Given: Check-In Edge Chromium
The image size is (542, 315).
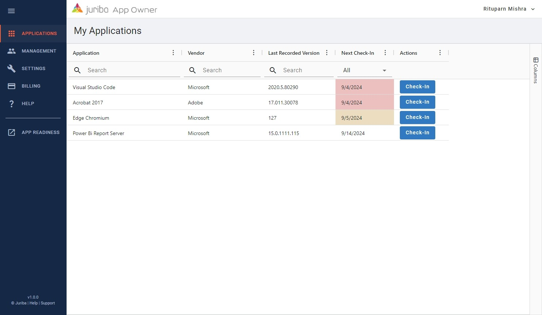Looking at the screenshot, I should coord(417,118).
